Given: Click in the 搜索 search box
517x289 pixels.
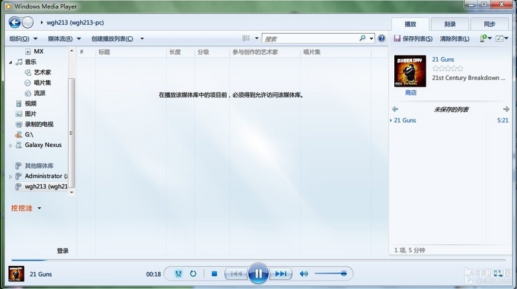Looking at the screenshot, I should [310, 39].
